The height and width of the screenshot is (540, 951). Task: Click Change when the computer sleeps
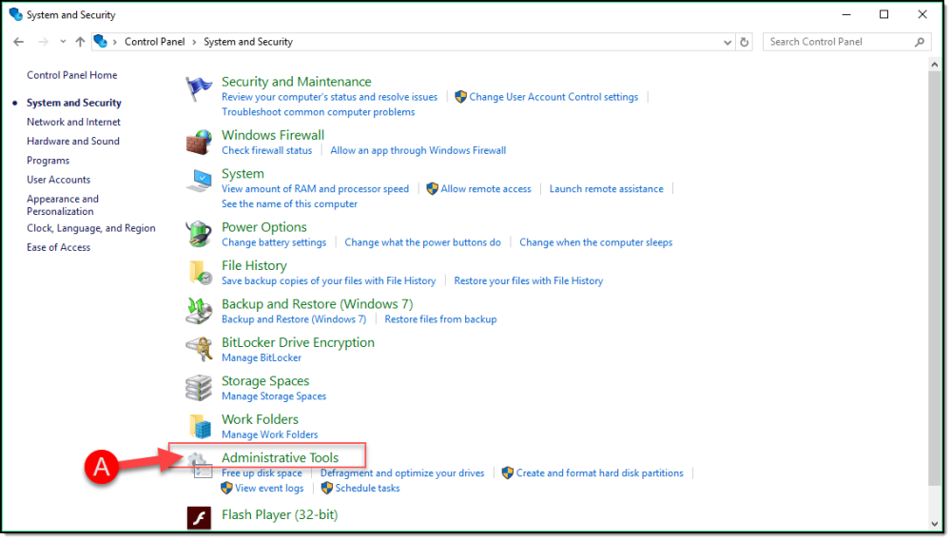click(x=595, y=242)
